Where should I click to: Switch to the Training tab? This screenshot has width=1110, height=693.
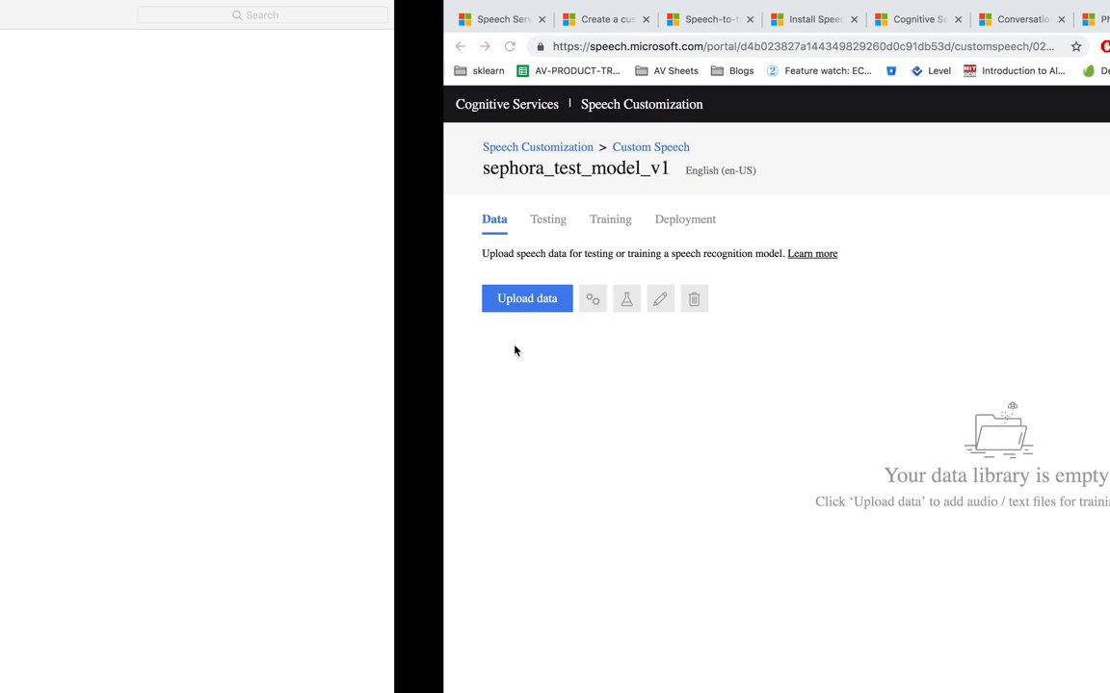[x=610, y=219]
